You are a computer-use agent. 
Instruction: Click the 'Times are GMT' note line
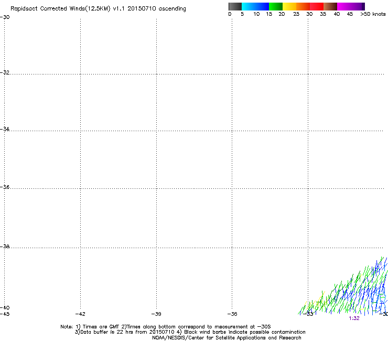click(166, 327)
